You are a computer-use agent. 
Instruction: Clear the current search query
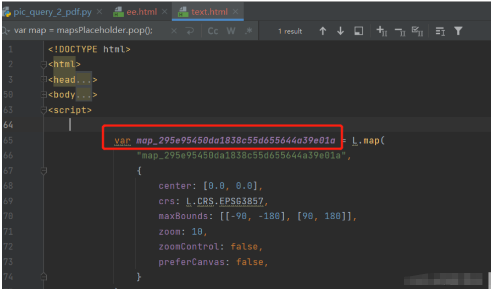pyautogui.click(x=174, y=31)
